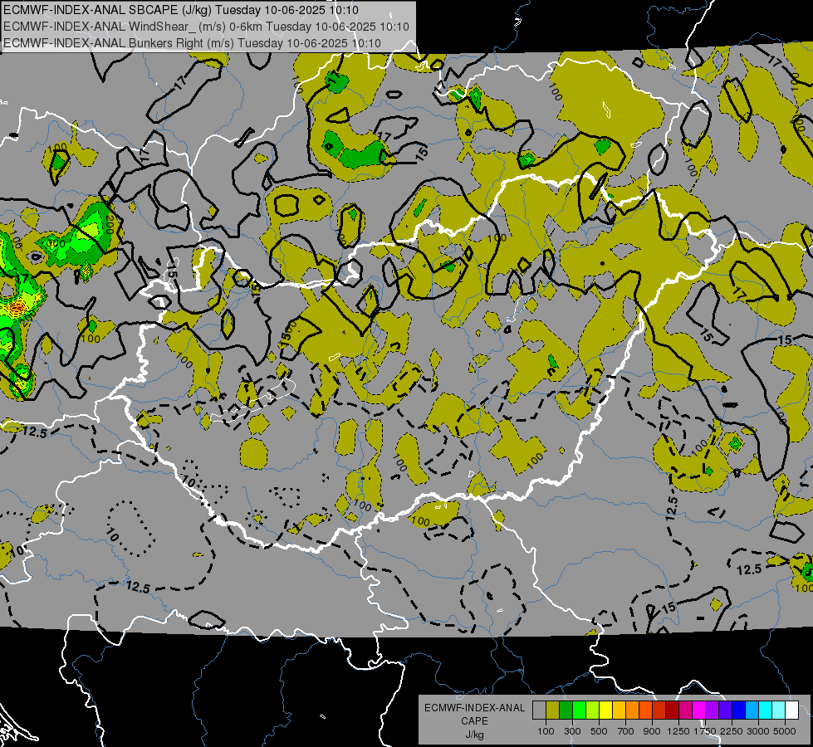Viewport: 813px width, 747px height.
Task: Click the 300 tick label under legend
Action: coord(572,731)
